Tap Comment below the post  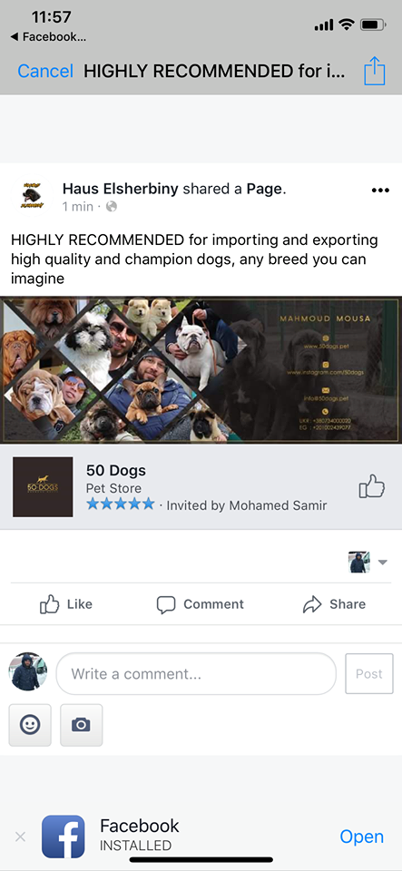[200, 604]
